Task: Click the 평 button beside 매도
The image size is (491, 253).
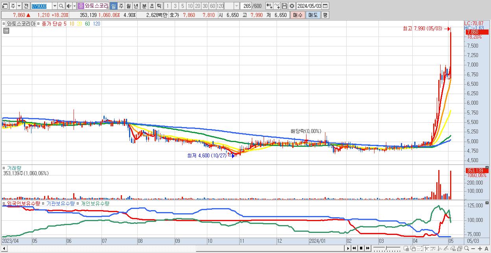Action: (325, 15)
